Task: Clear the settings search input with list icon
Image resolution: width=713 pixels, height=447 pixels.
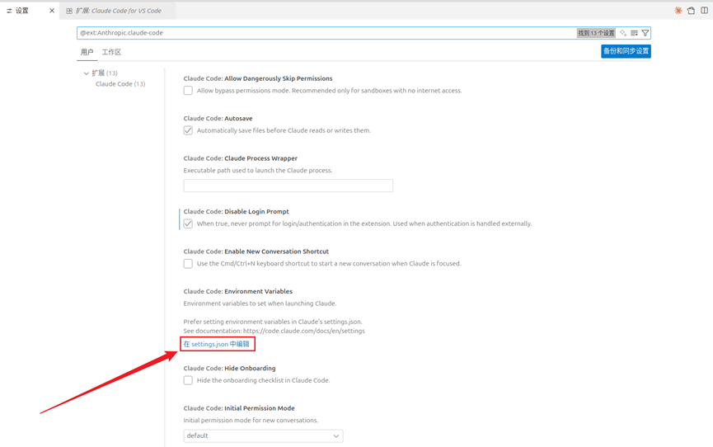Action: 635,33
